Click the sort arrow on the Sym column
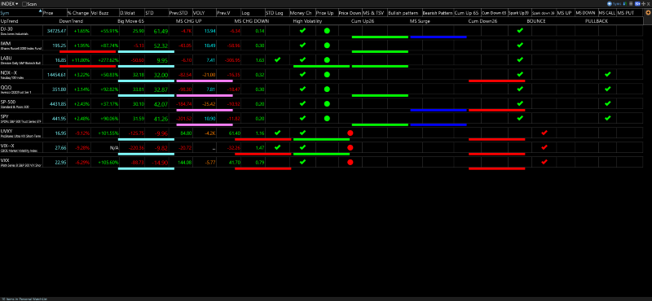This screenshot has width=652, height=301. click(40, 11)
